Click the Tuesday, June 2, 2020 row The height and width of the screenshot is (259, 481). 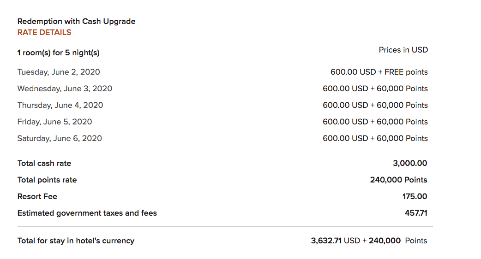pos(222,72)
